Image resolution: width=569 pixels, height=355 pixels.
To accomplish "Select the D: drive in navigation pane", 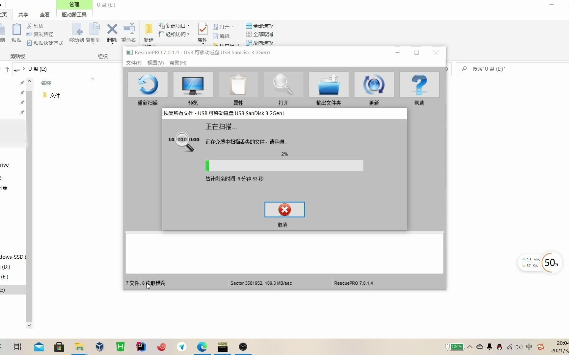I will point(6,267).
